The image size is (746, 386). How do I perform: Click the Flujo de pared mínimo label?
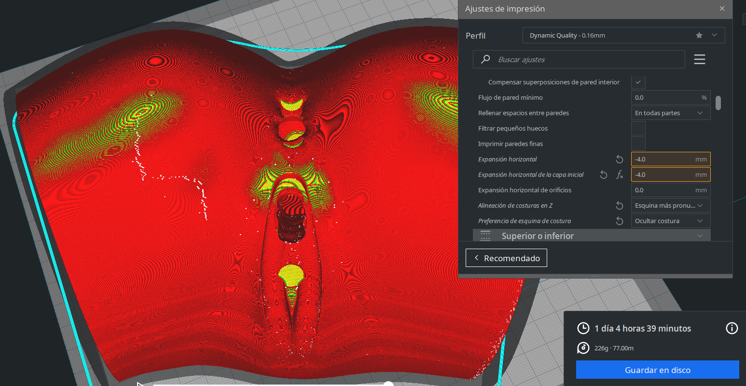point(510,97)
